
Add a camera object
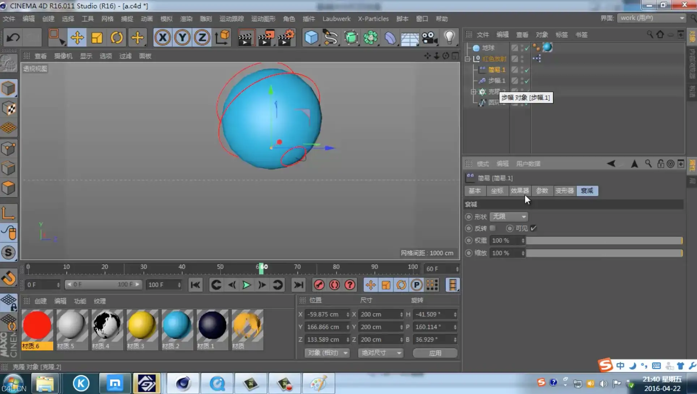click(x=429, y=38)
